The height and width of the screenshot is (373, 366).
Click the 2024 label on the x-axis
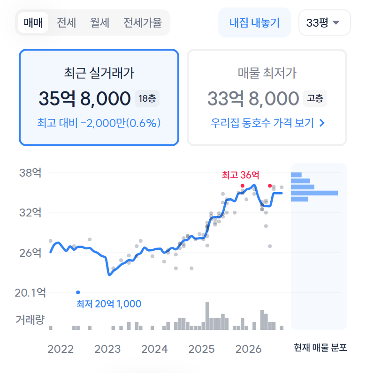[154, 349]
